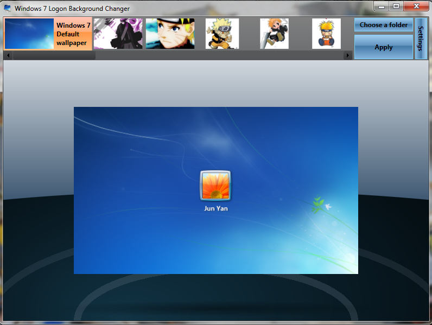Choose the Naruto face close-up wallpaper
432x325 pixels.
[170, 34]
